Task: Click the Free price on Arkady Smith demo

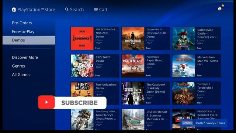Action: [148, 103]
